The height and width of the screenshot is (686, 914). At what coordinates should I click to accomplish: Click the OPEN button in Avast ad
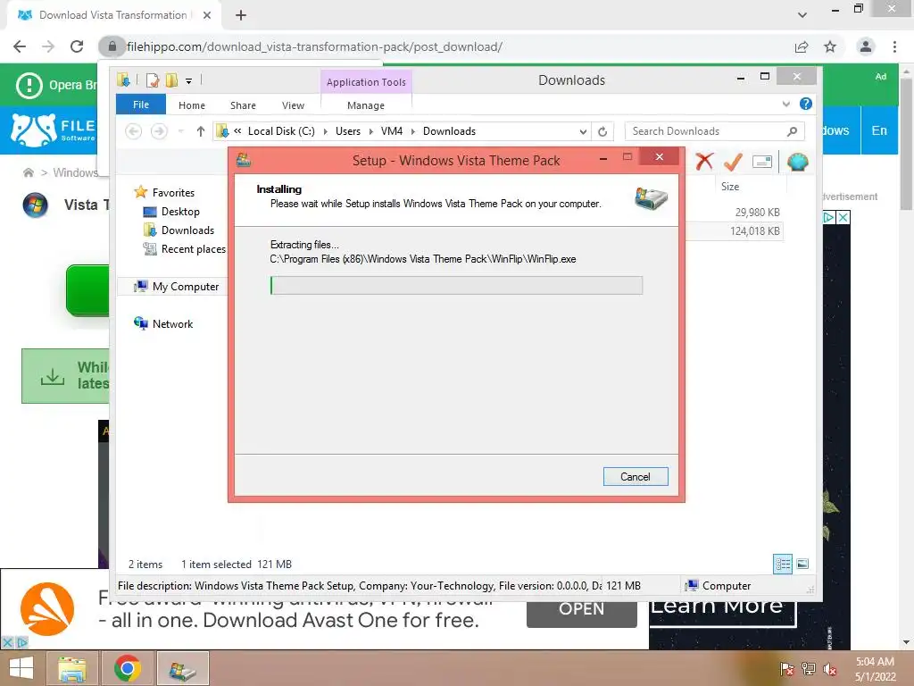coord(581,611)
